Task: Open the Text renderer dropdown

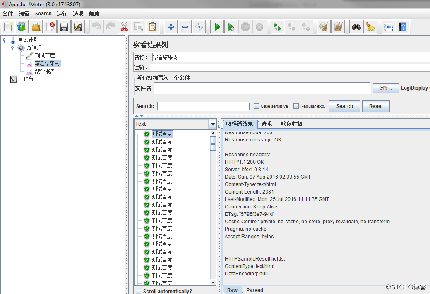Action: click(x=213, y=124)
